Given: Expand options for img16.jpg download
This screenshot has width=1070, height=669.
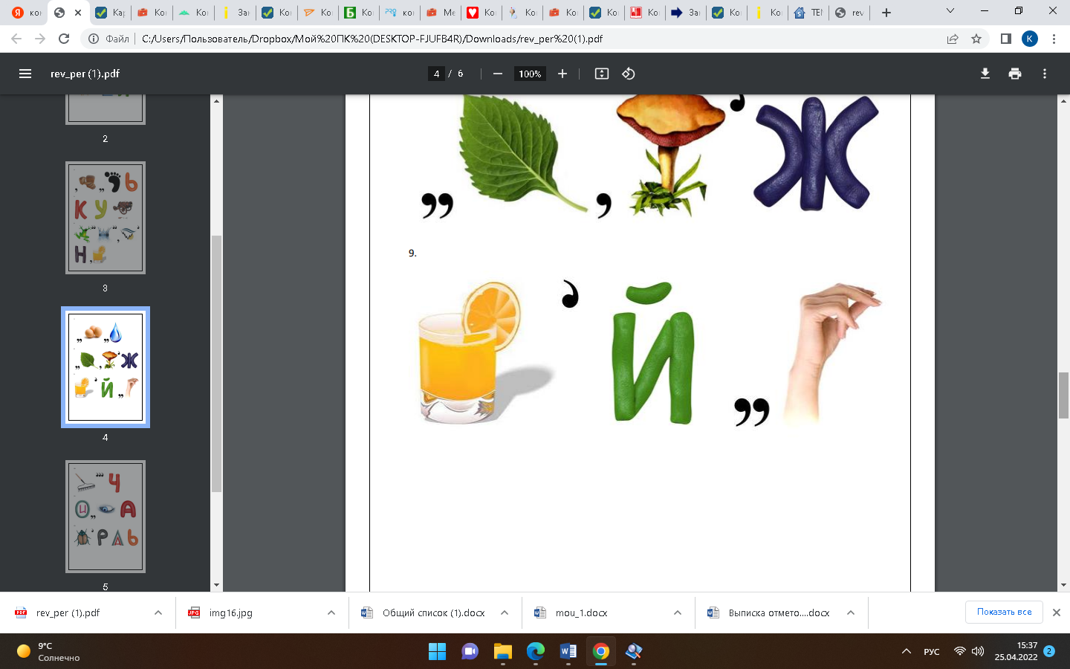Looking at the screenshot, I should point(331,613).
